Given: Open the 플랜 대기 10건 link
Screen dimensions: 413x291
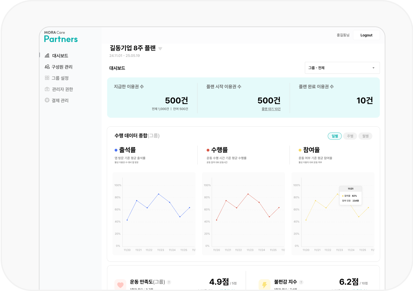Looking at the screenshot, I should 272,109.
